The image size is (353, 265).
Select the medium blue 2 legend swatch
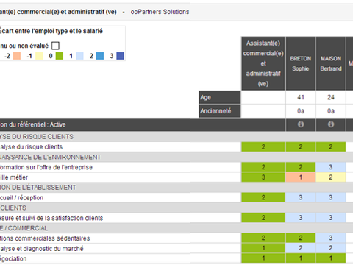[x=100, y=56]
